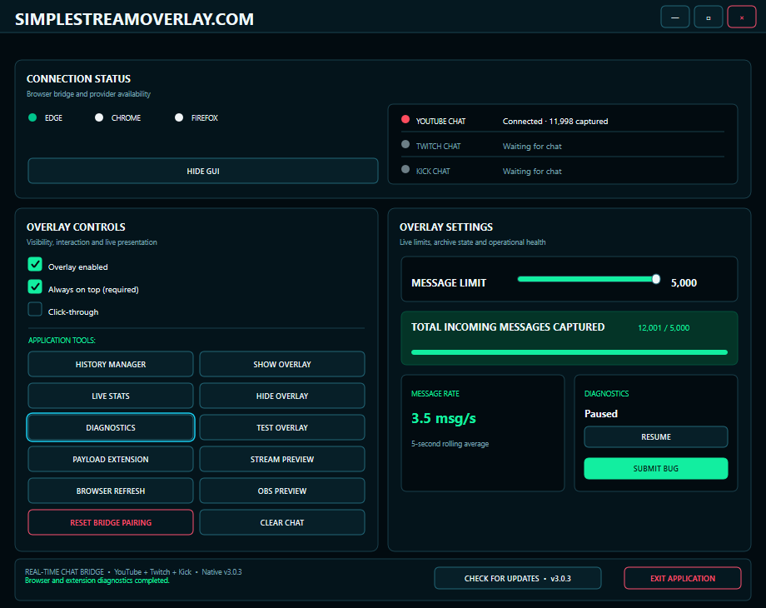The height and width of the screenshot is (608, 766).
Task: Click the Kick 'Waiting for chat' status
Action: 532,171
